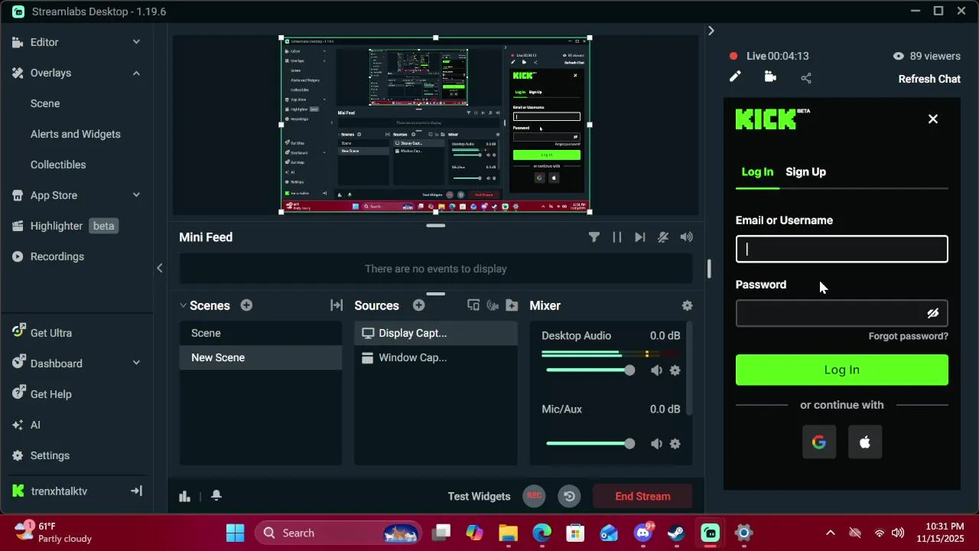Open the notifications bell

point(216,496)
